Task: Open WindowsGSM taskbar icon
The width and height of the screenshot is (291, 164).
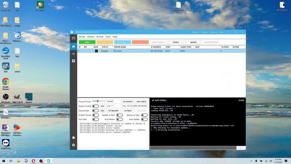Action: (x=48, y=161)
